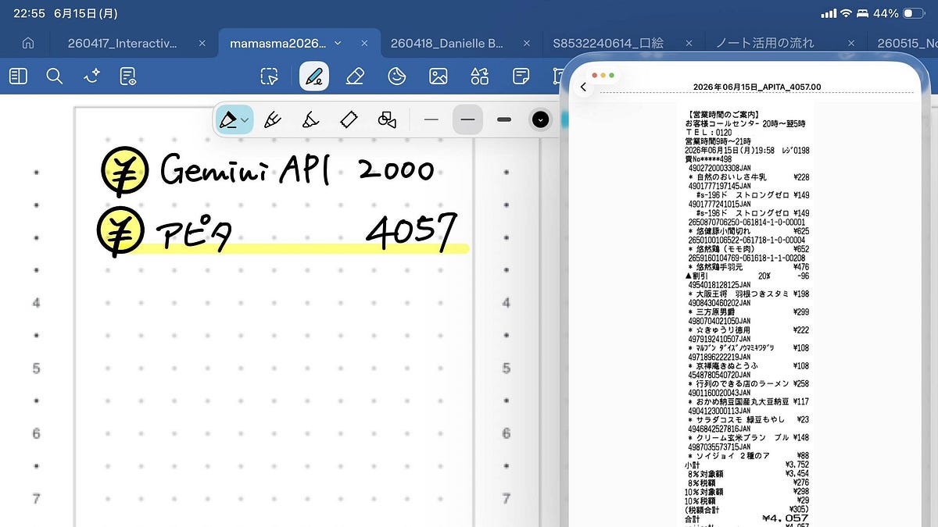Open the search magnifier tool
Viewport: 938px width, 527px height.
pos(54,76)
